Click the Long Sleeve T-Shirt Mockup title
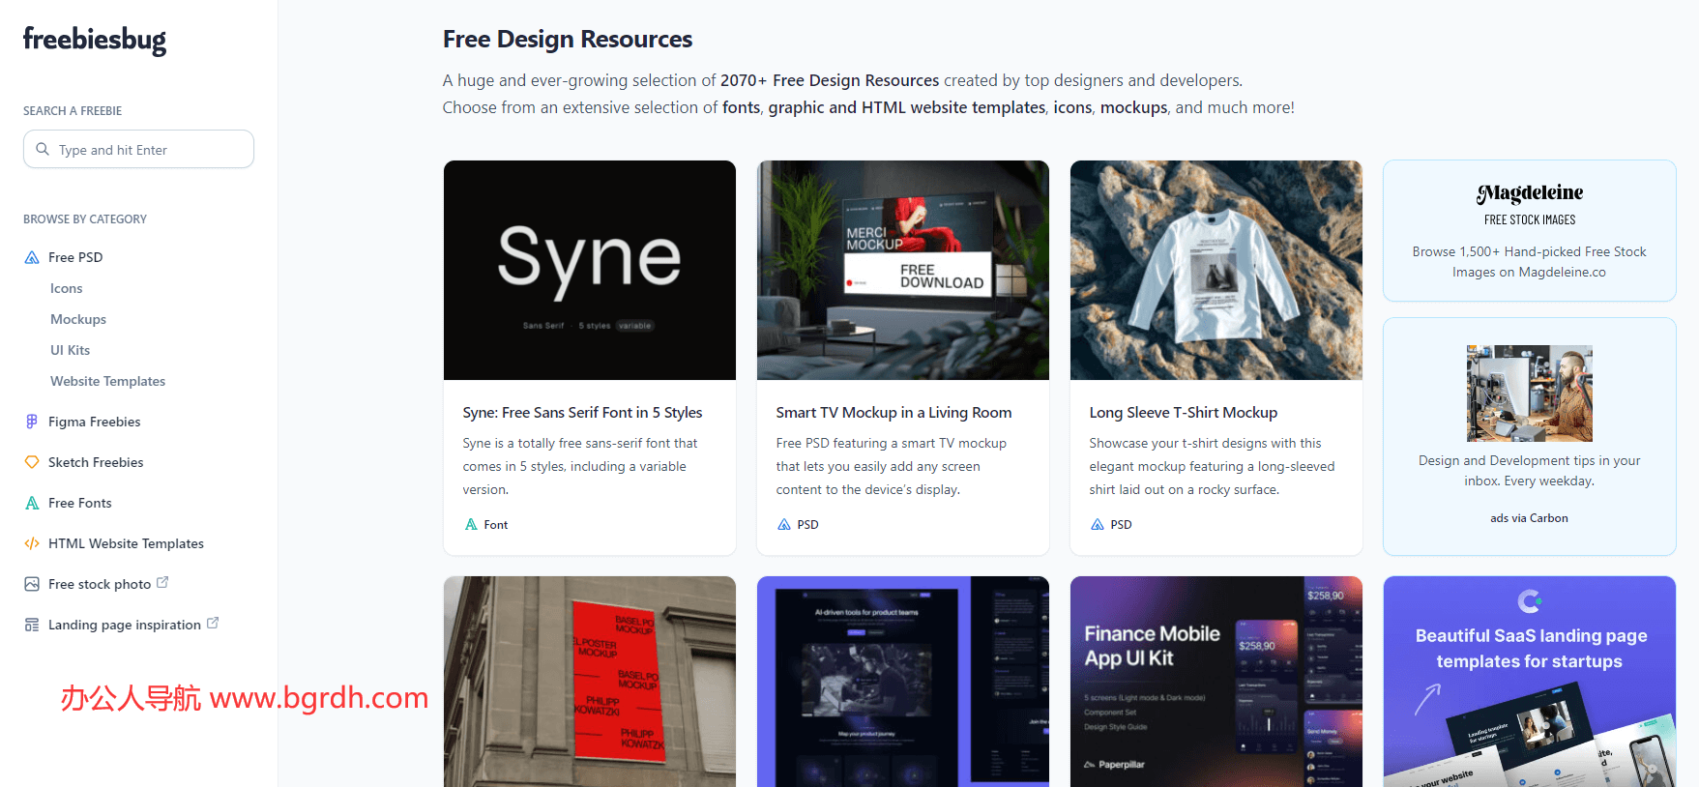Viewport: 1699px width, 787px height. (x=1183, y=413)
